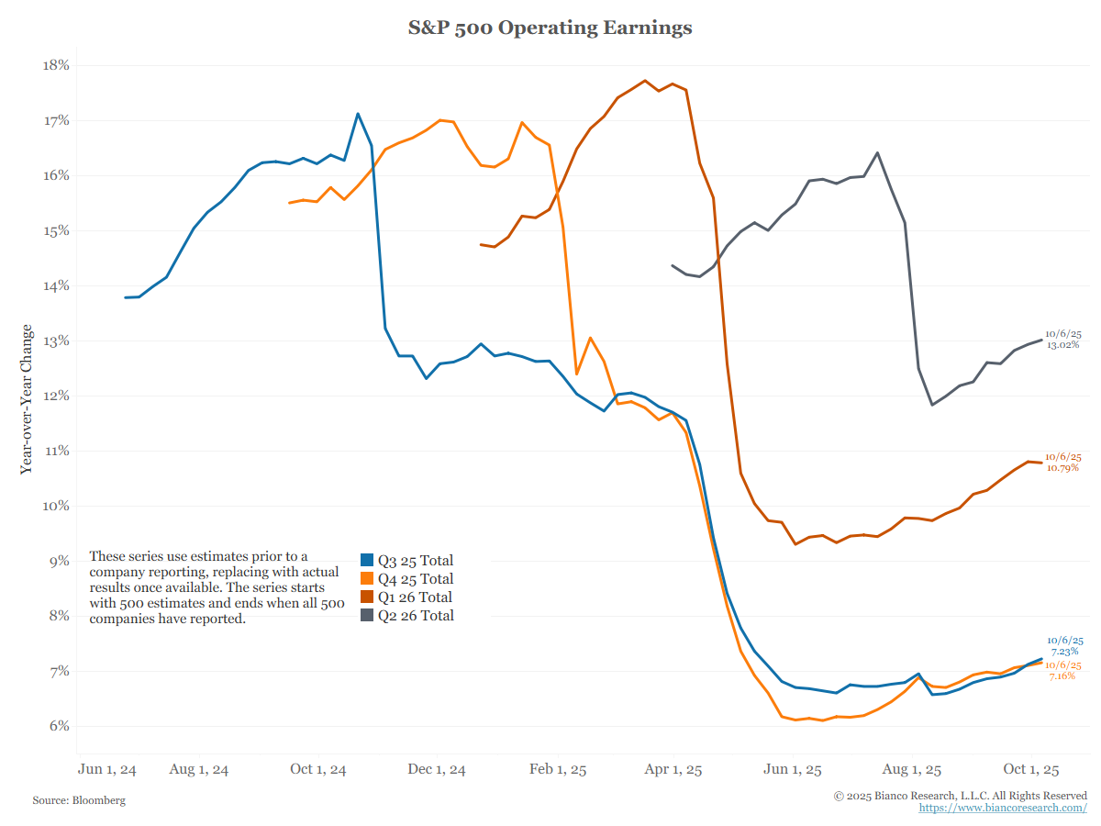
Task: Select the 10.79% end-of-line data label
Action: 1062,467
